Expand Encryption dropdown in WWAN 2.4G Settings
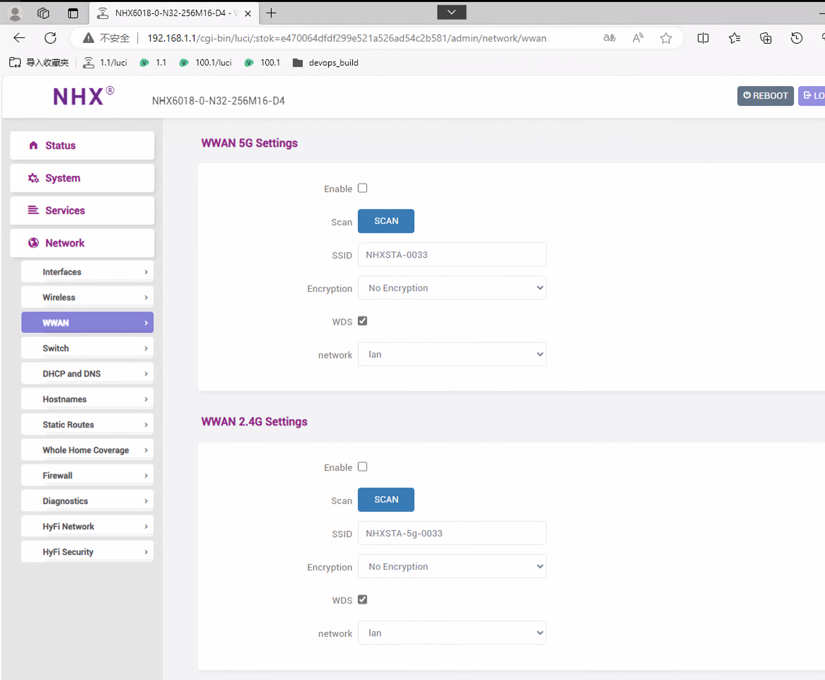This screenshot has width=825, height=680. coord(452,567)
